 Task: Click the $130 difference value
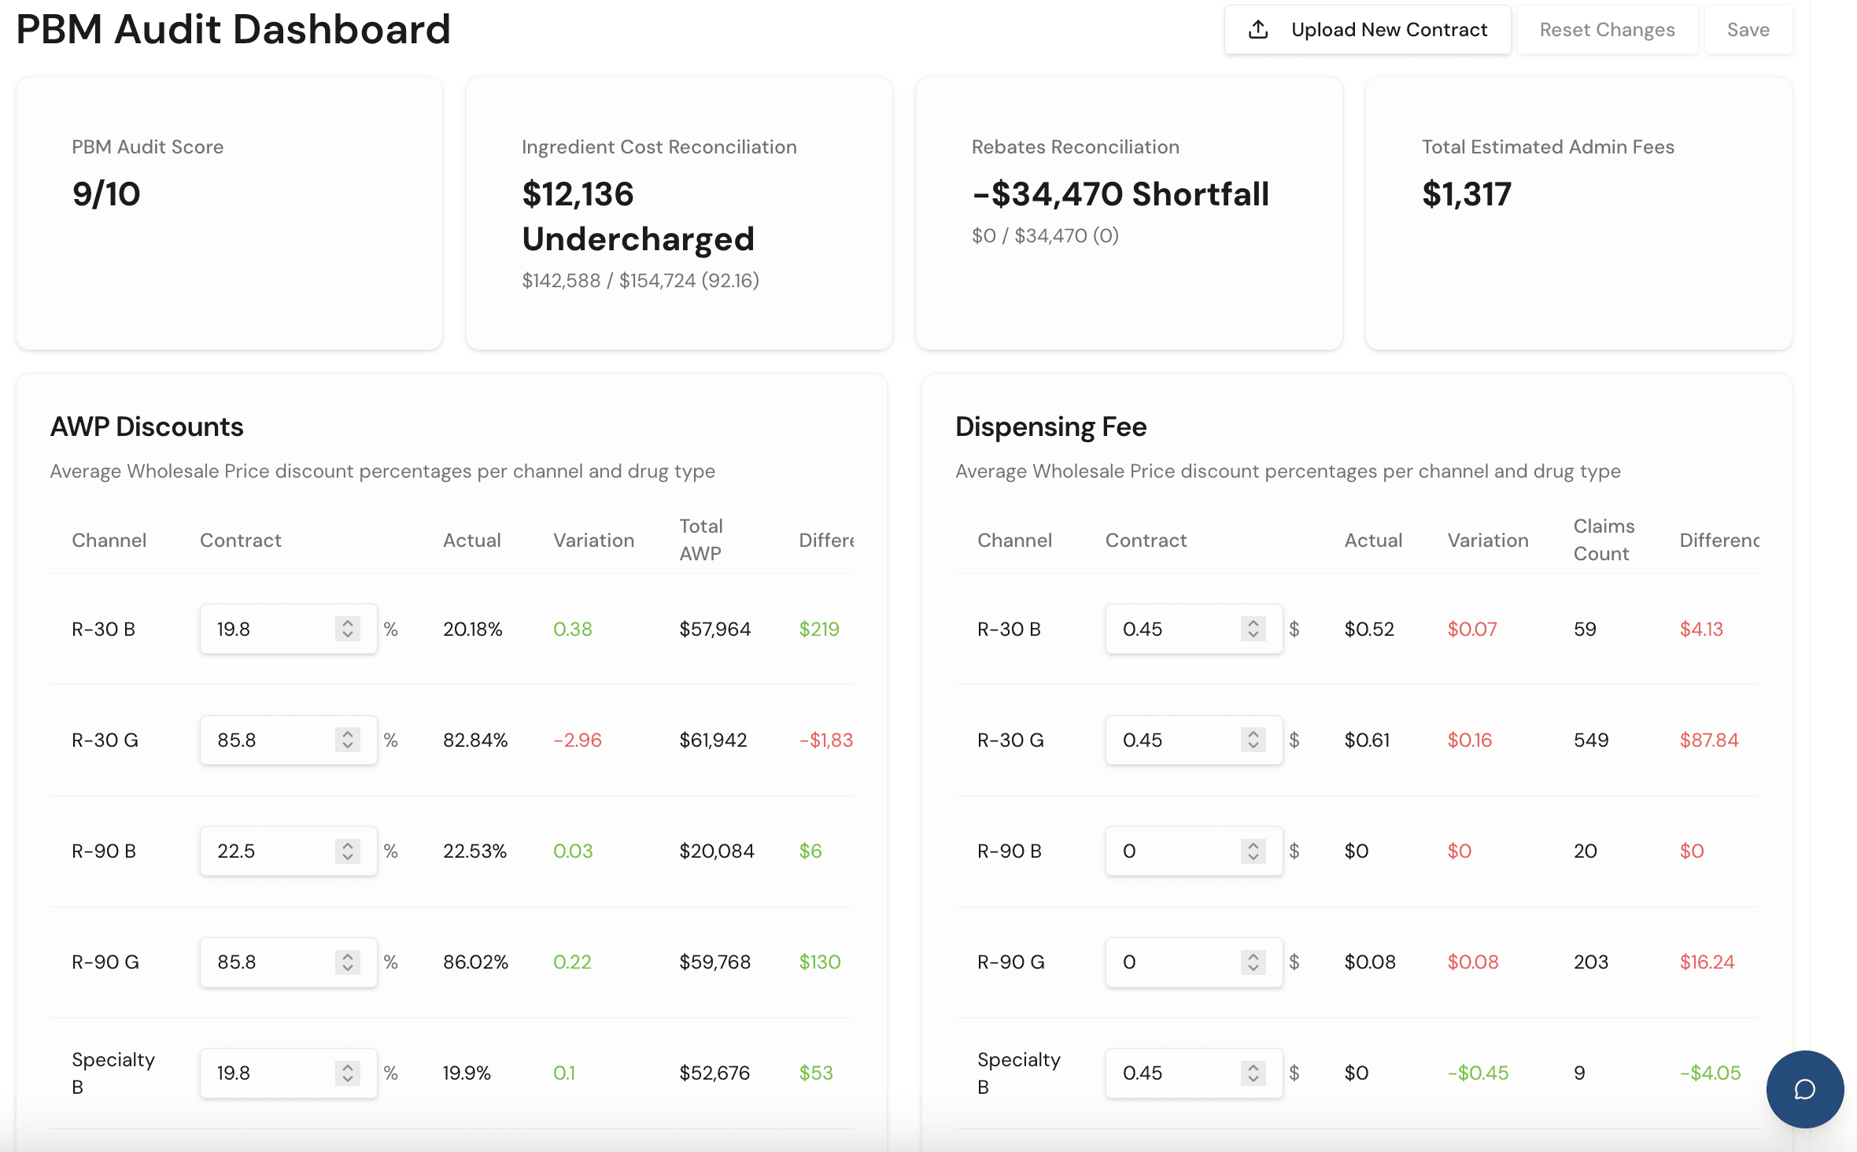[820, 962]
